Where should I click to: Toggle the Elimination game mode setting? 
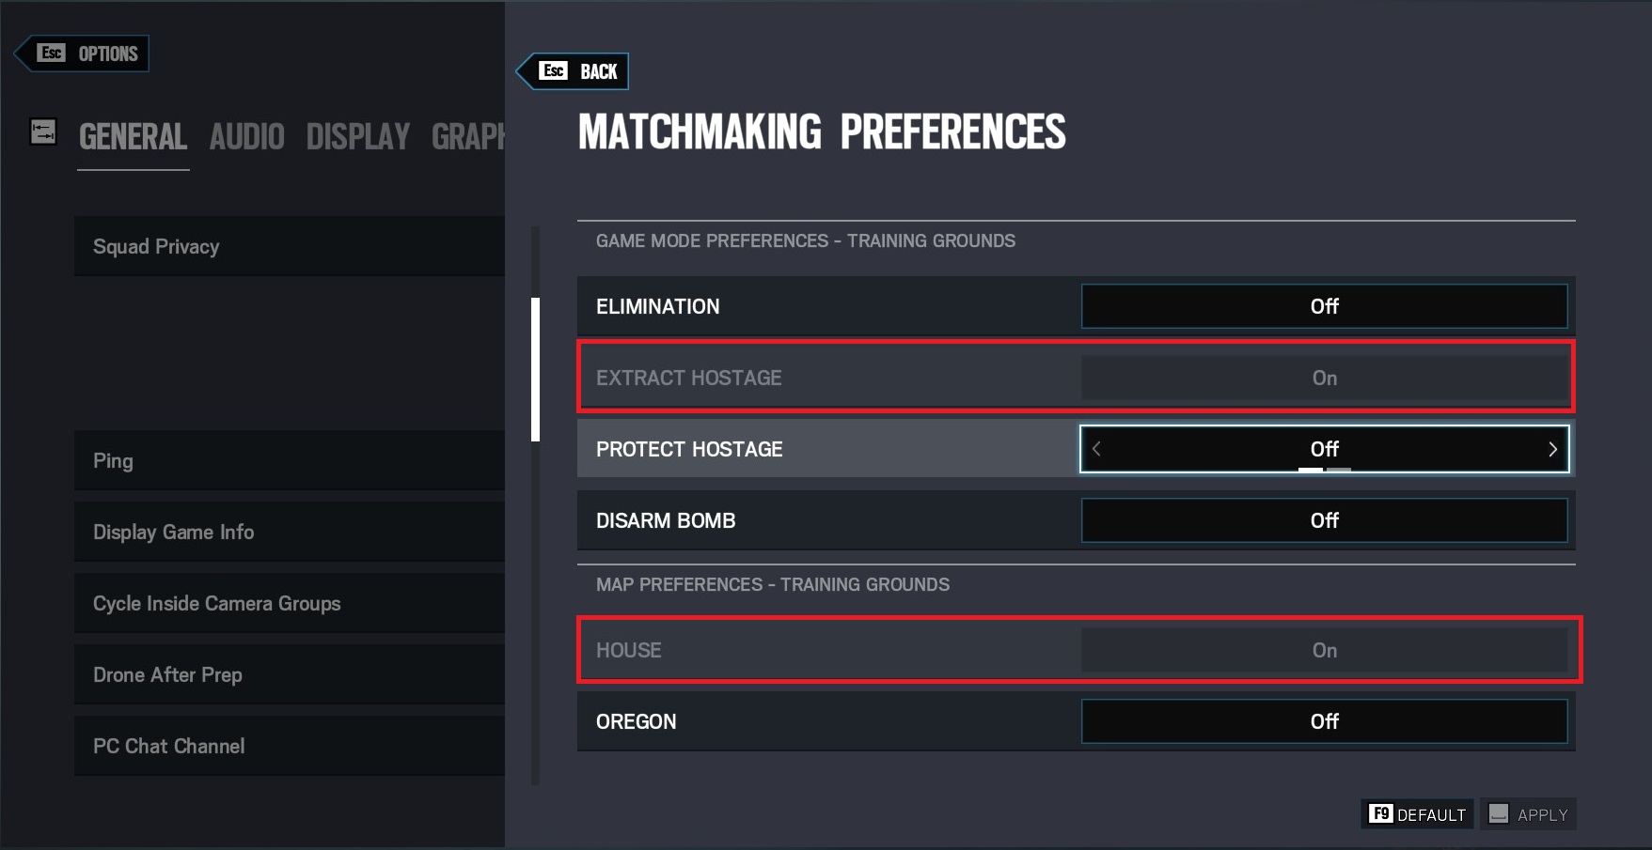(1324, 306)
